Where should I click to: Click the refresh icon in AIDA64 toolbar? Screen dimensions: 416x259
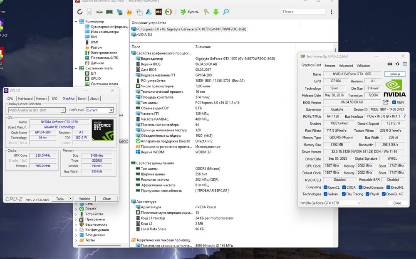point(80,12)
